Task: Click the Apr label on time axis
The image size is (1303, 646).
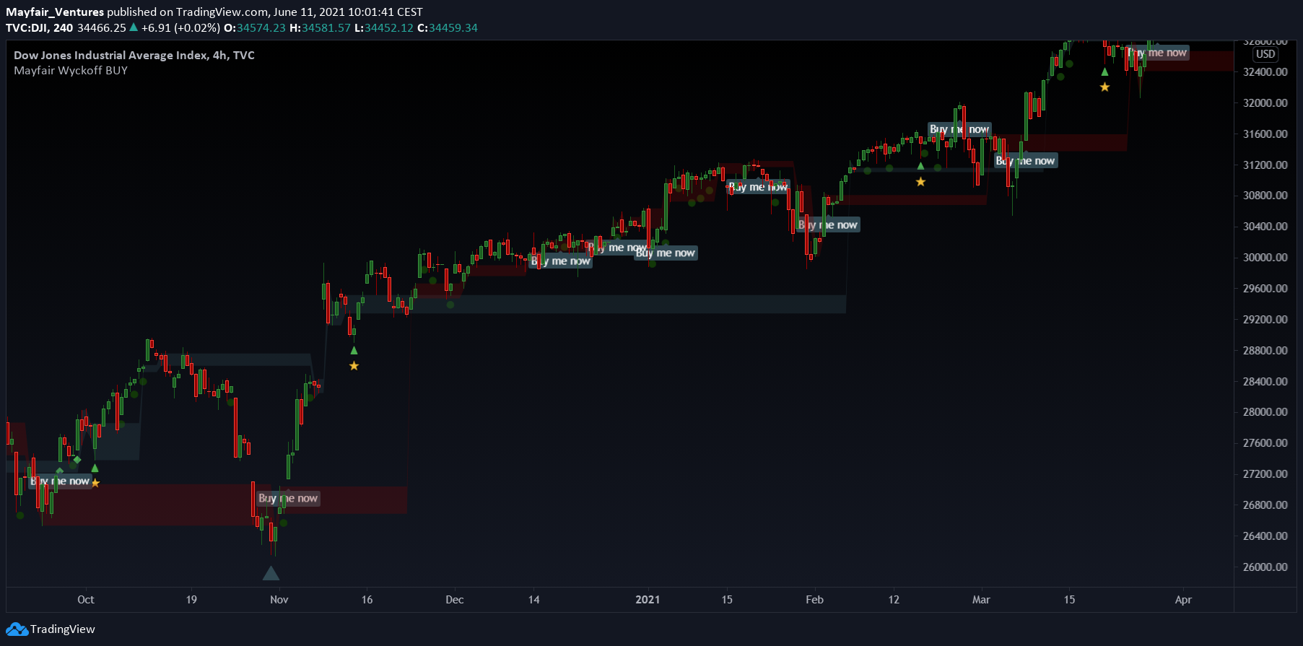Action: coord(1183,599)
